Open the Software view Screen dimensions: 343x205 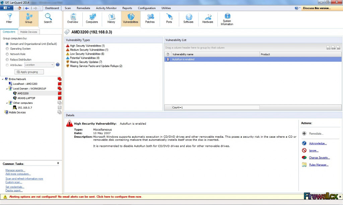pyautogui.click(x=188, y=18)
